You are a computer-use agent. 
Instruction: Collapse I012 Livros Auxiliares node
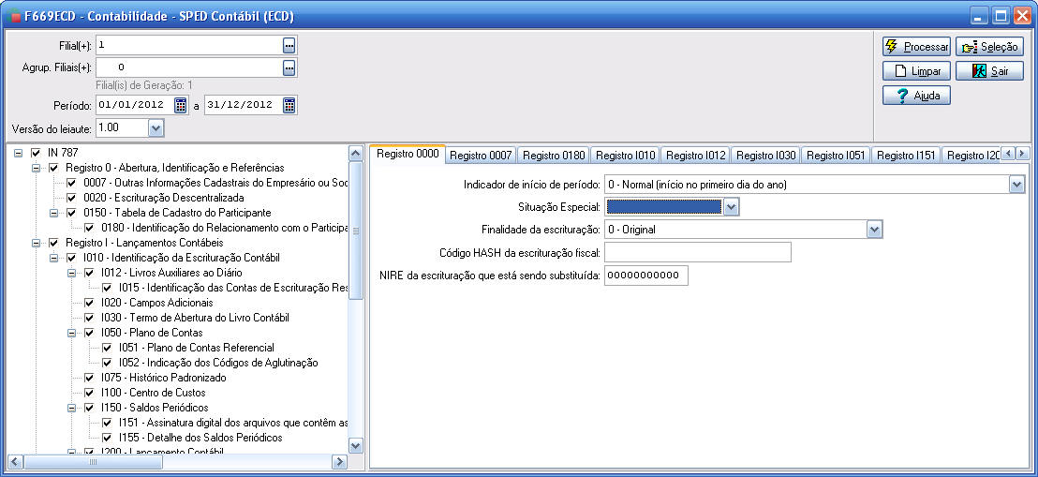pos(71,273)
